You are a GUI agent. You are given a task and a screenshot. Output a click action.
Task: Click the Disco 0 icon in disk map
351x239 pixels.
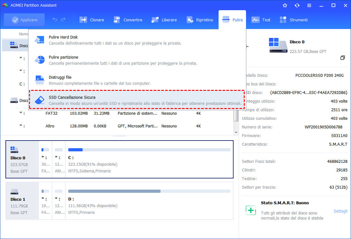tap(14, 150)
